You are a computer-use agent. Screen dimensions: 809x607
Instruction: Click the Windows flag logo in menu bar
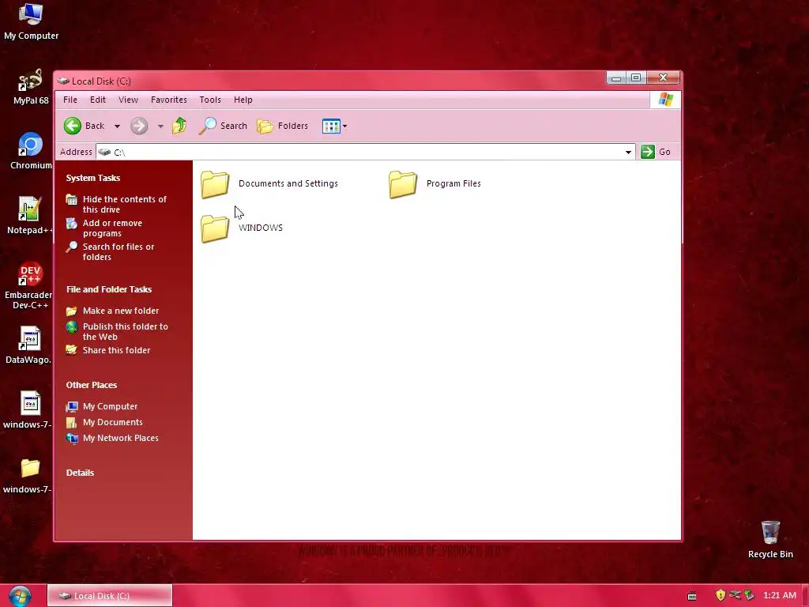tap(665, 99)
